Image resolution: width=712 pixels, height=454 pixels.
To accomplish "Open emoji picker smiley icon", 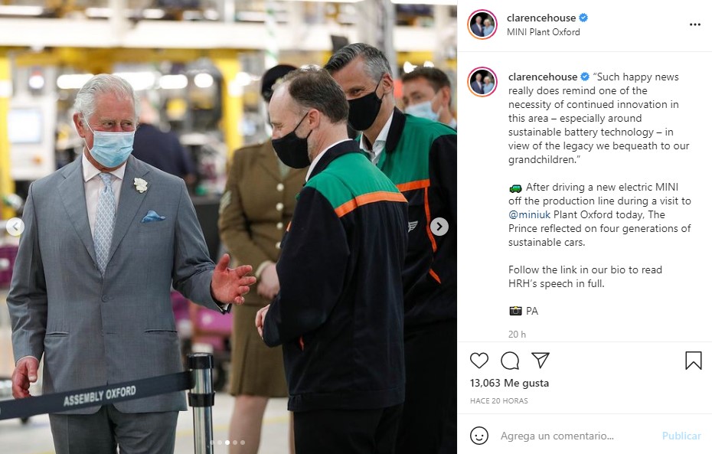I will pos(479,436).
